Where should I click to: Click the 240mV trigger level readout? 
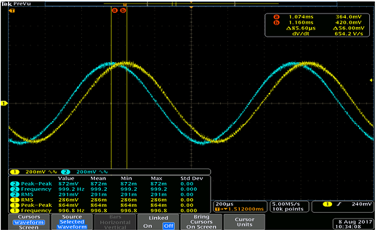coord(361,204)
